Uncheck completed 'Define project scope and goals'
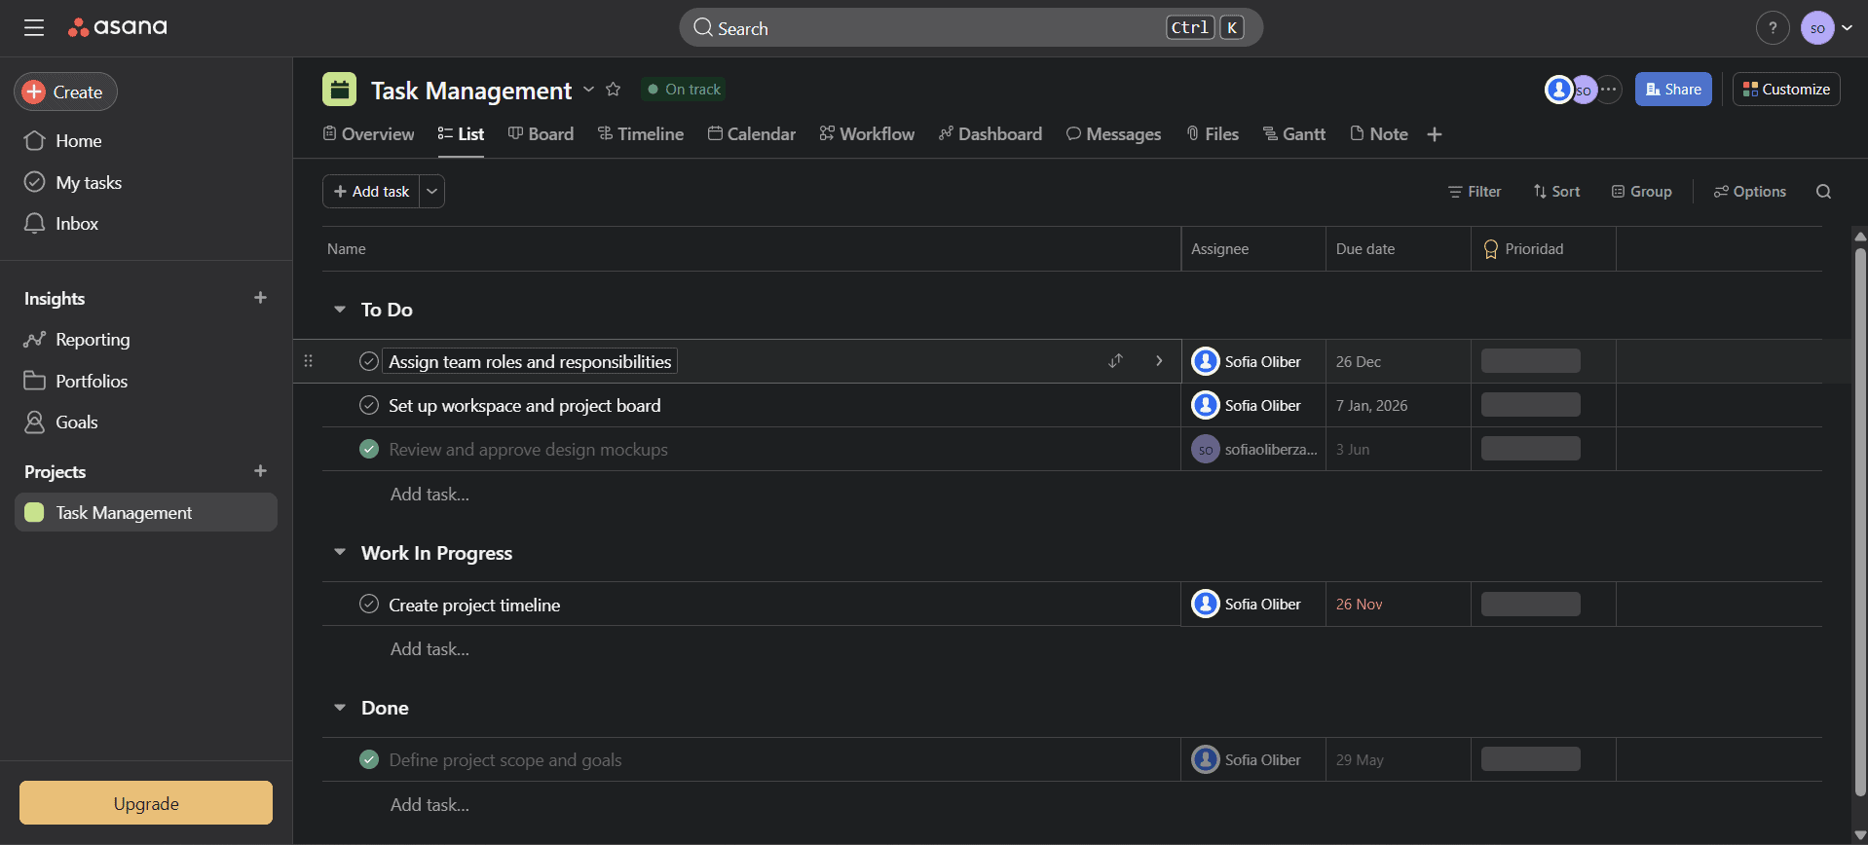 pyautogui.click(x=369, y=759)
